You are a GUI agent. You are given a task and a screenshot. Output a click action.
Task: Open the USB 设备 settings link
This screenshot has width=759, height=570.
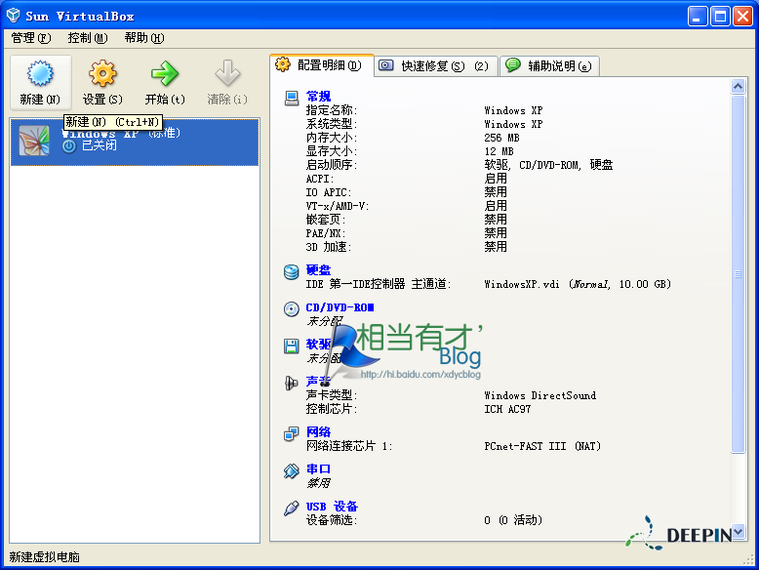332,507
